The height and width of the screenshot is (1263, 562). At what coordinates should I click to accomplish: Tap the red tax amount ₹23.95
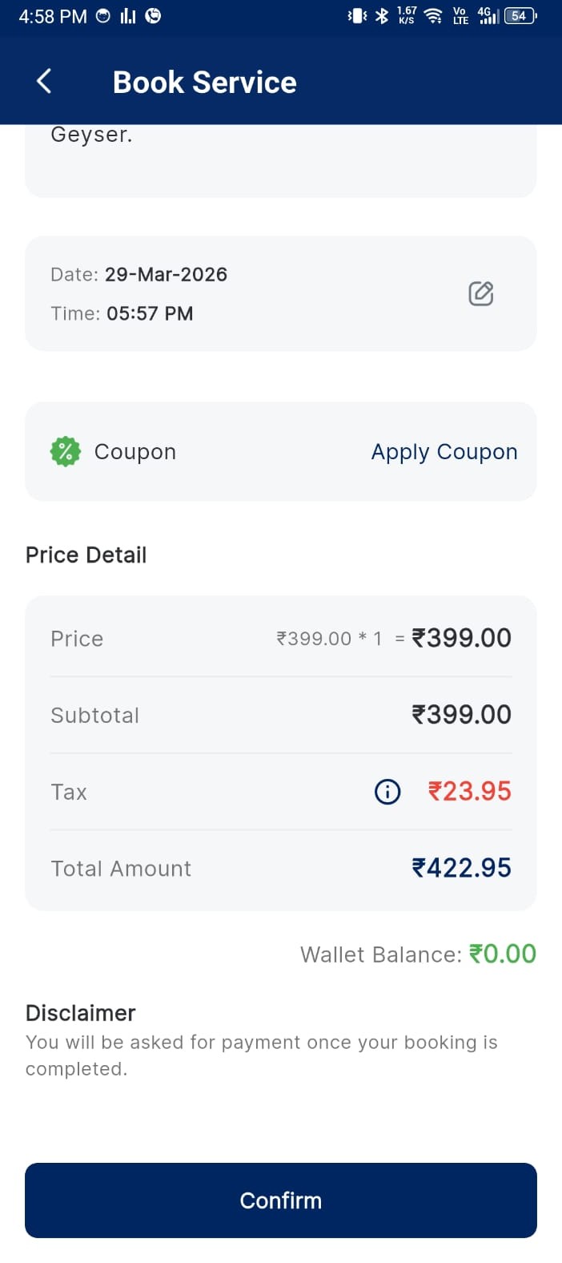click(469, 792)
